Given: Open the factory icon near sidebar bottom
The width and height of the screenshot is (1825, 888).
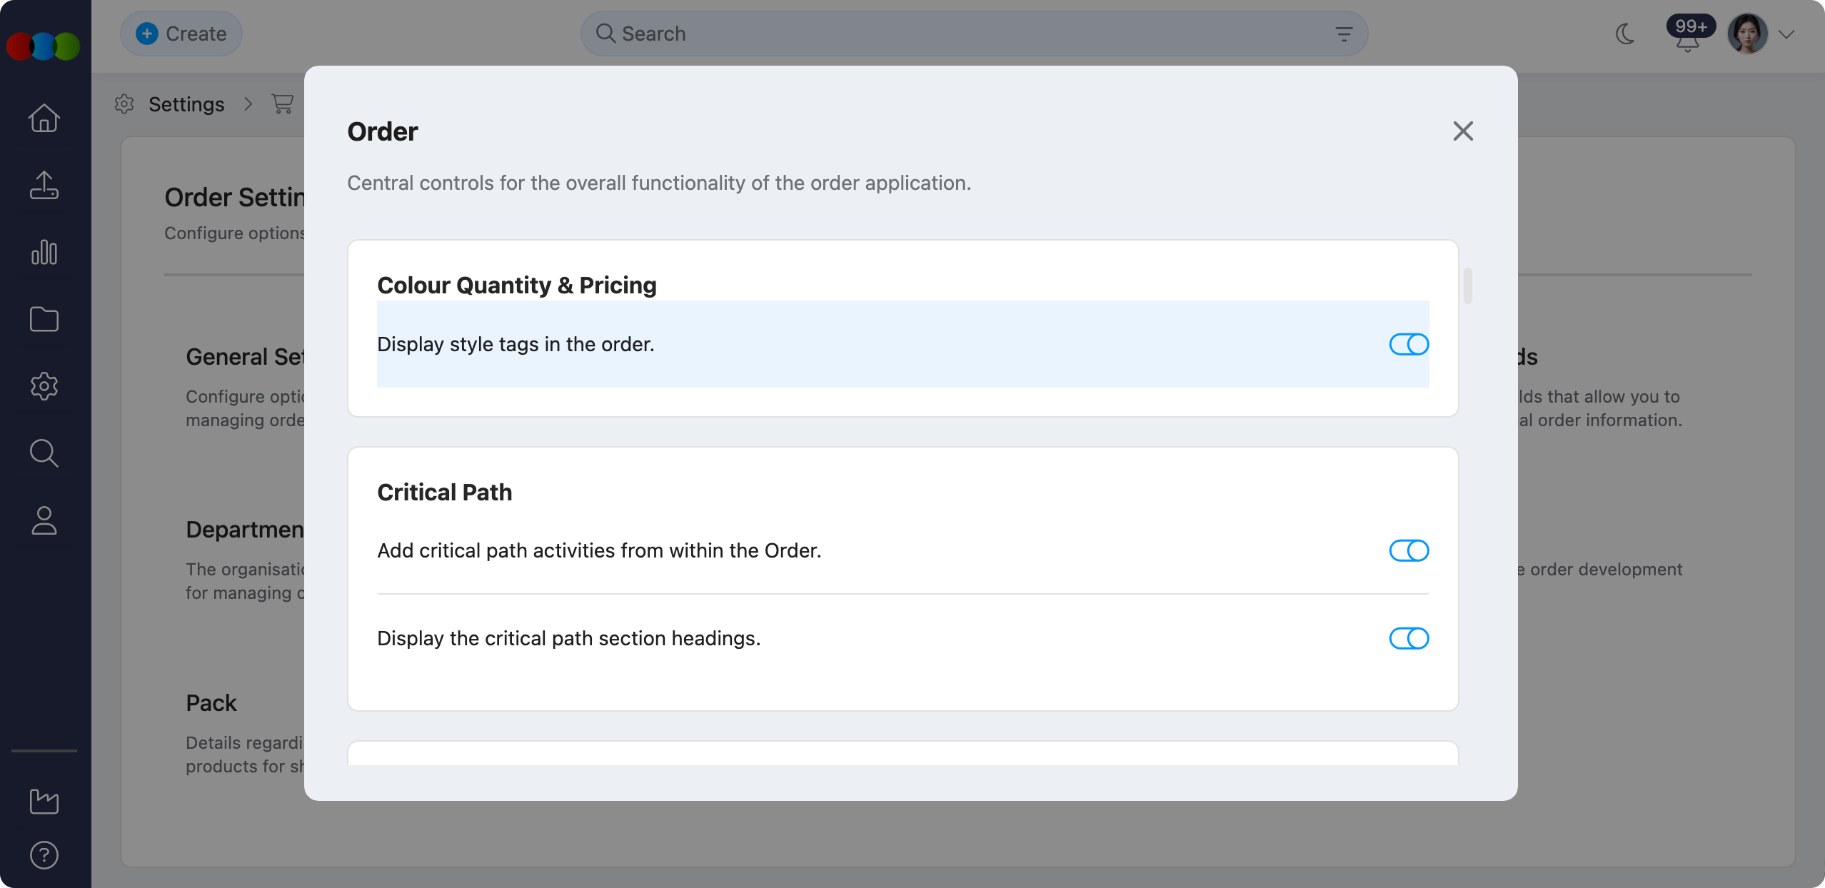Looking at the screenshot, I should pos(44,801).
